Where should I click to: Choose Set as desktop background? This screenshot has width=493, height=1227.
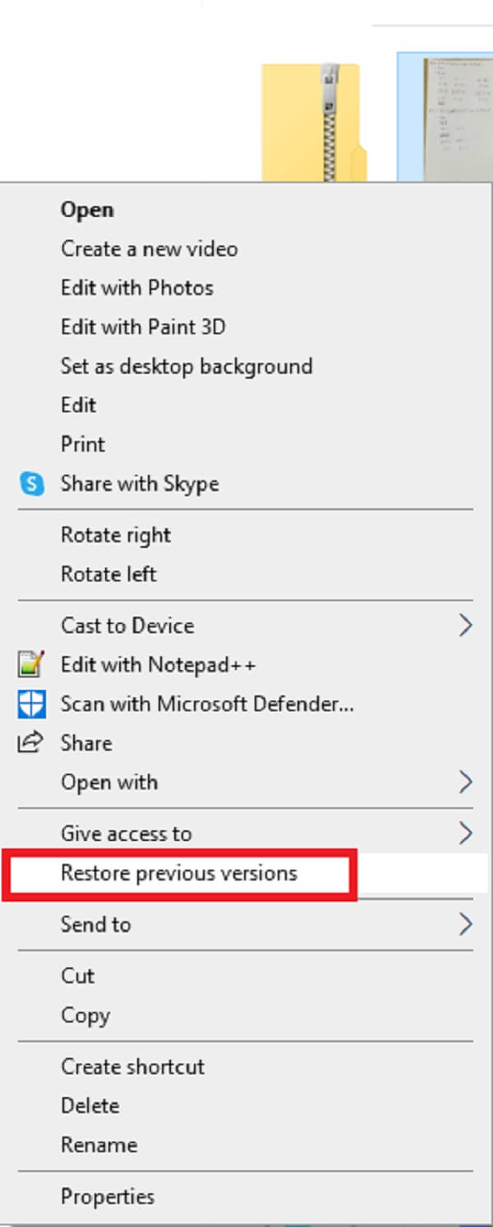pos(187,366)
